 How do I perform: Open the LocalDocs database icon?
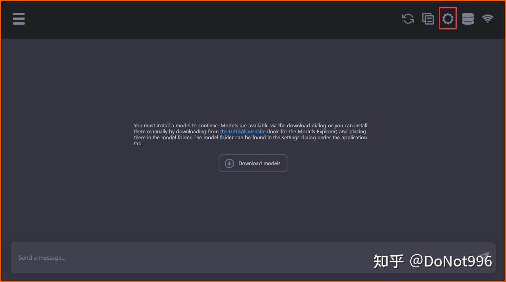pyautogui.click(x=467, y=19)
